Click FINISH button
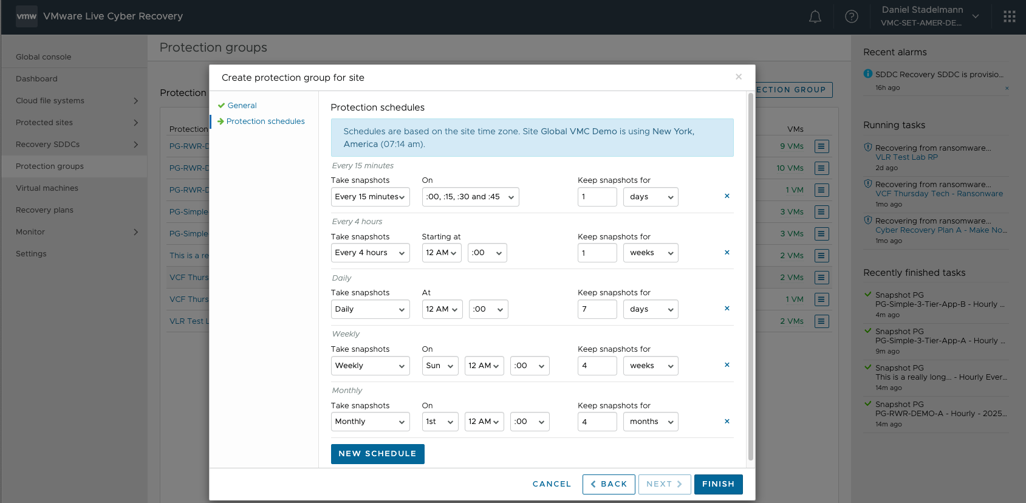This screenshot has width=1026, height=503. coord(718,484)
